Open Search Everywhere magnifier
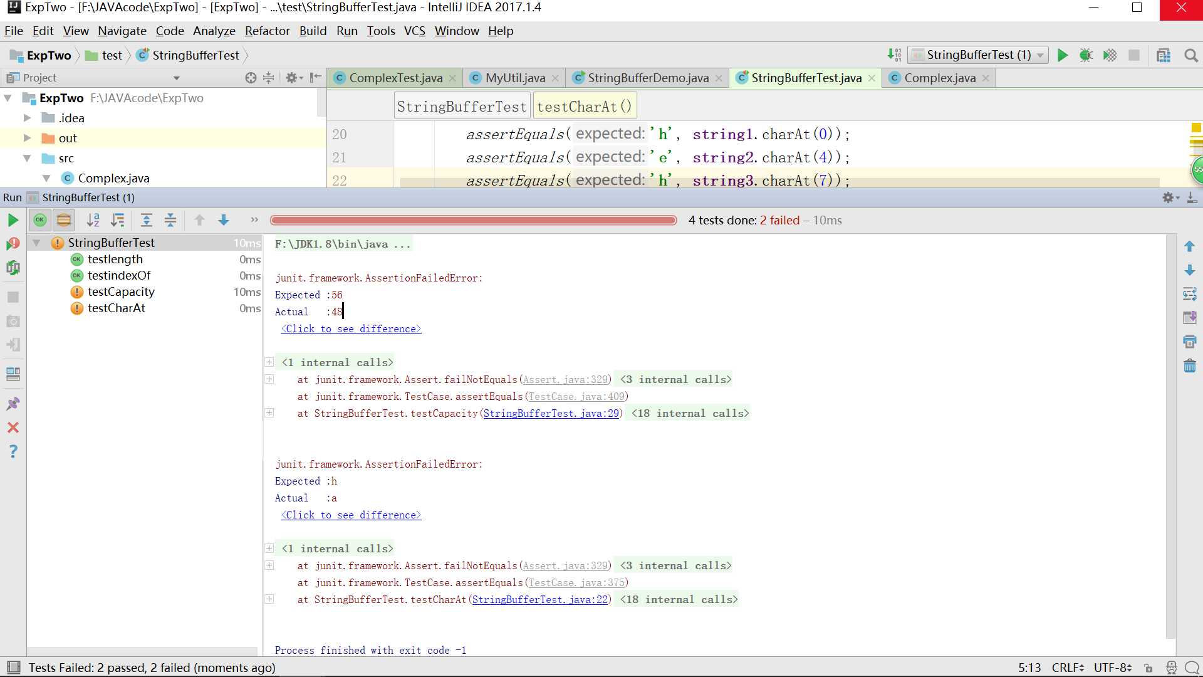This screenshot has height=677, width=1203. [1191, 55]
